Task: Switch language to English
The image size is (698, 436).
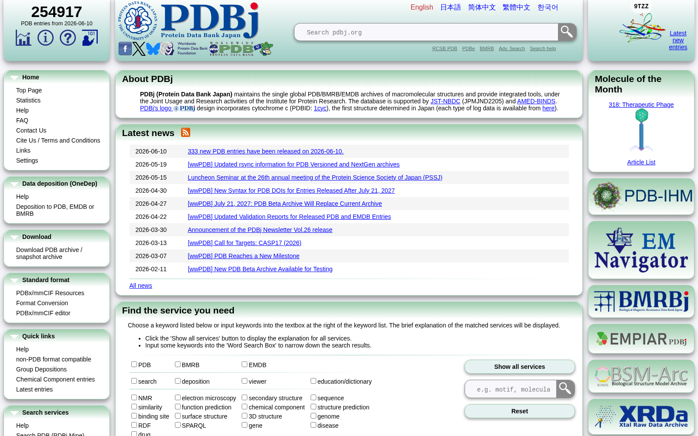Action: 421,7
